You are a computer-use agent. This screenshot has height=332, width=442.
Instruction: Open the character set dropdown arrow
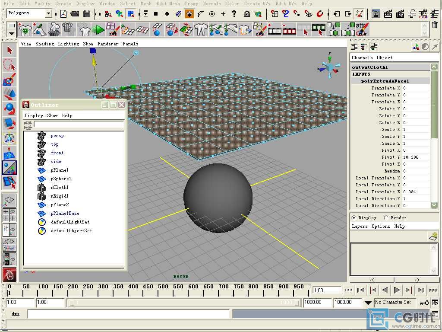[x=368, y=303]
